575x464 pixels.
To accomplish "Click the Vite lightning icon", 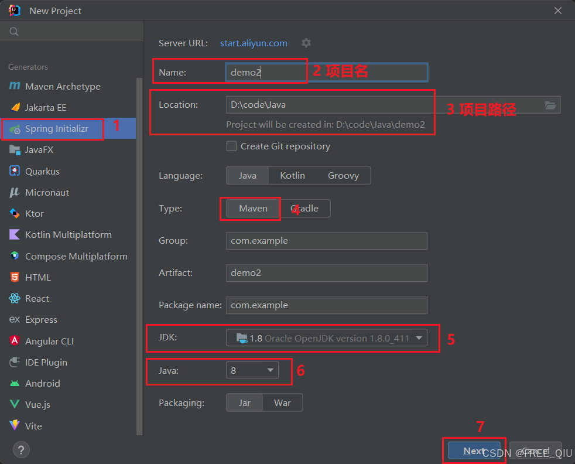I will 15,425.
